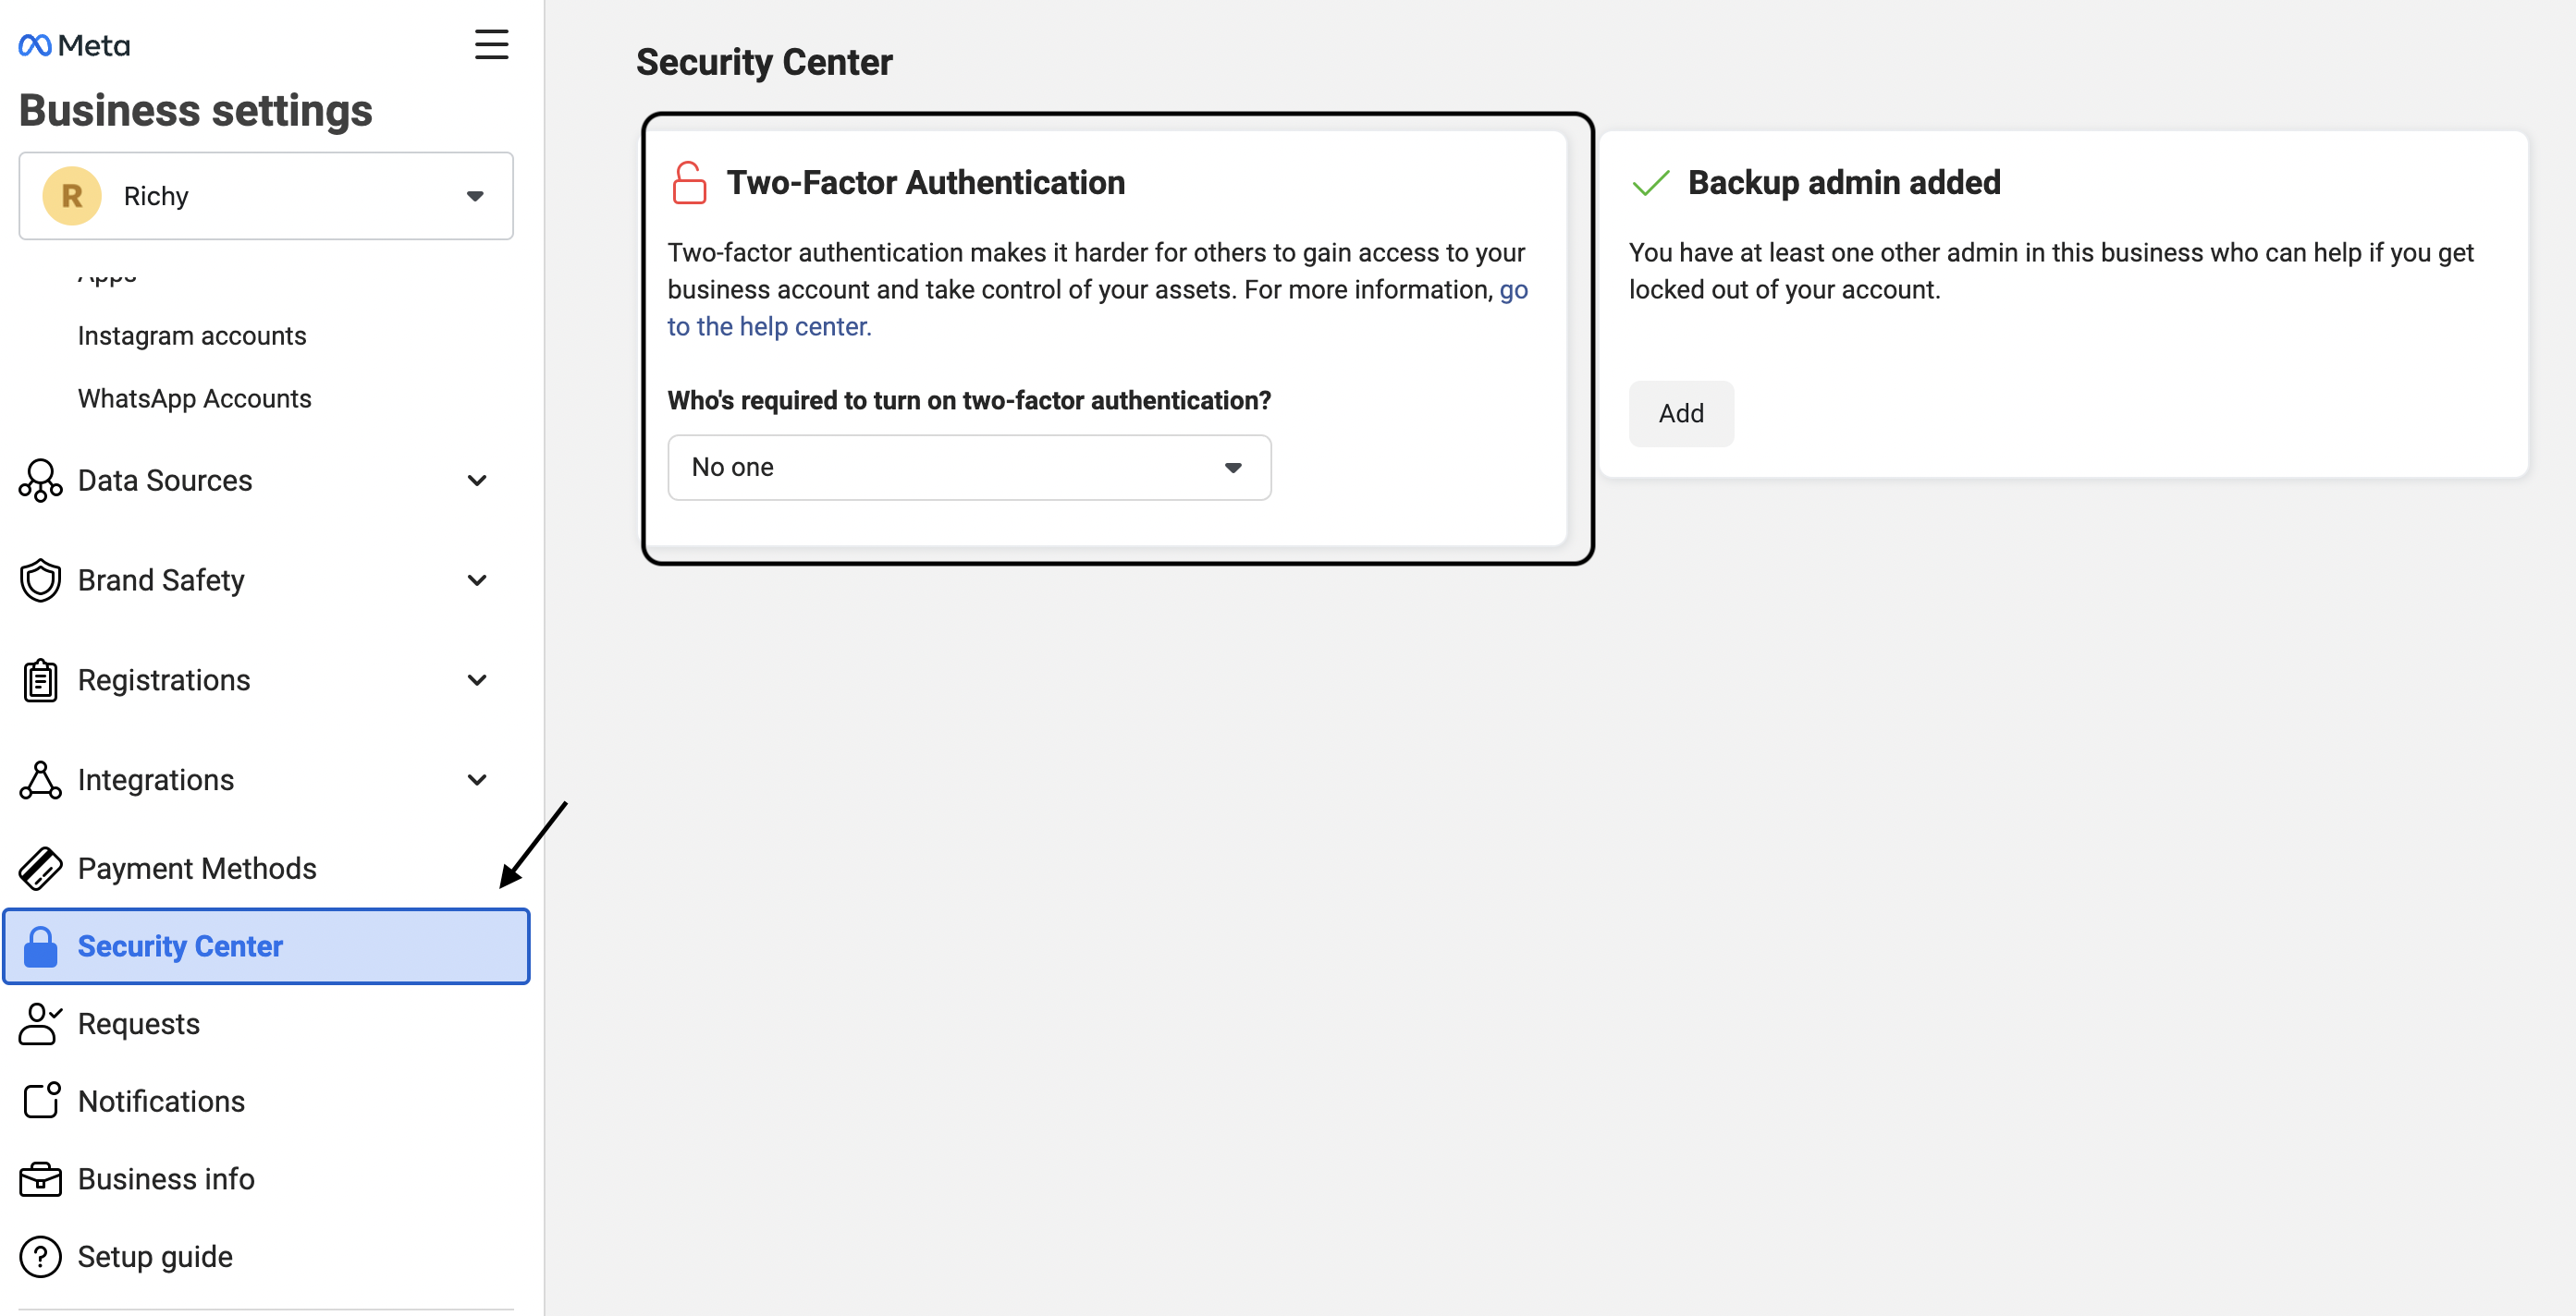Expand the Data Sources section chevron
The image size is (2576, 1316).
477,481
